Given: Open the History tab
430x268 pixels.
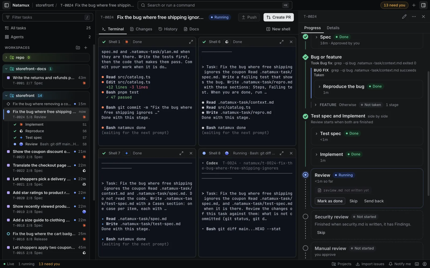Looking at the screenshot, I should (168, 29).
